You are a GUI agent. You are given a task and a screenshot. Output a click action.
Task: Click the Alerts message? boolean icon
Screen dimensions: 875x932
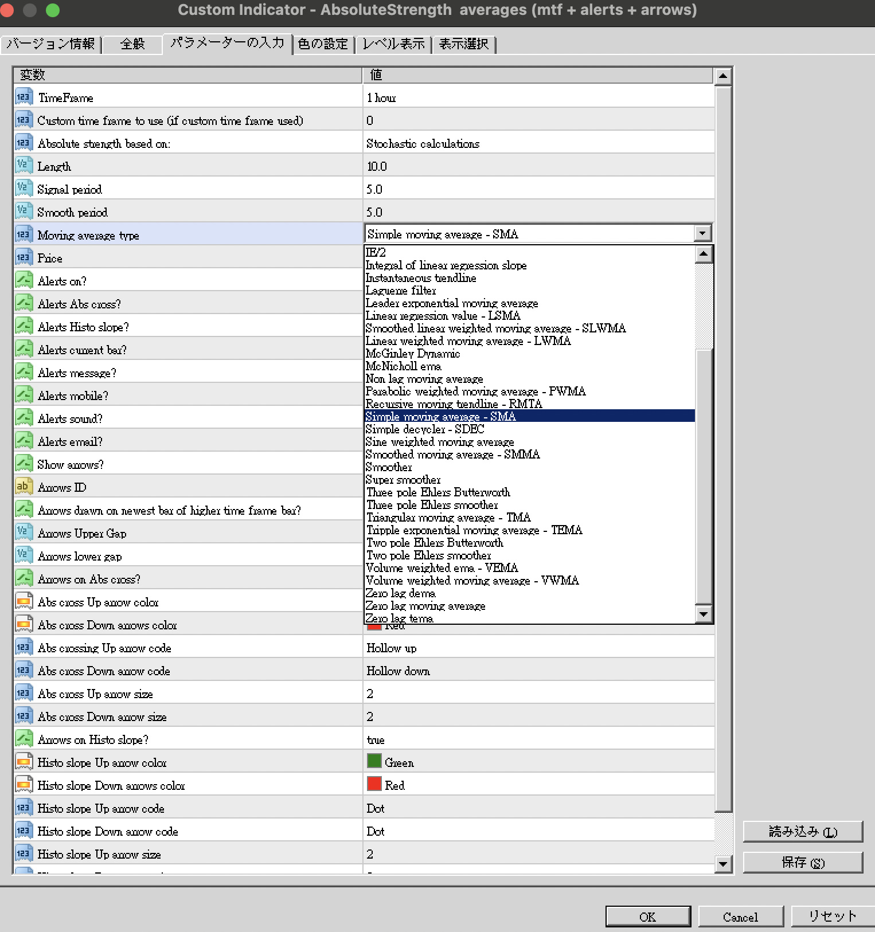pos(24,372)
